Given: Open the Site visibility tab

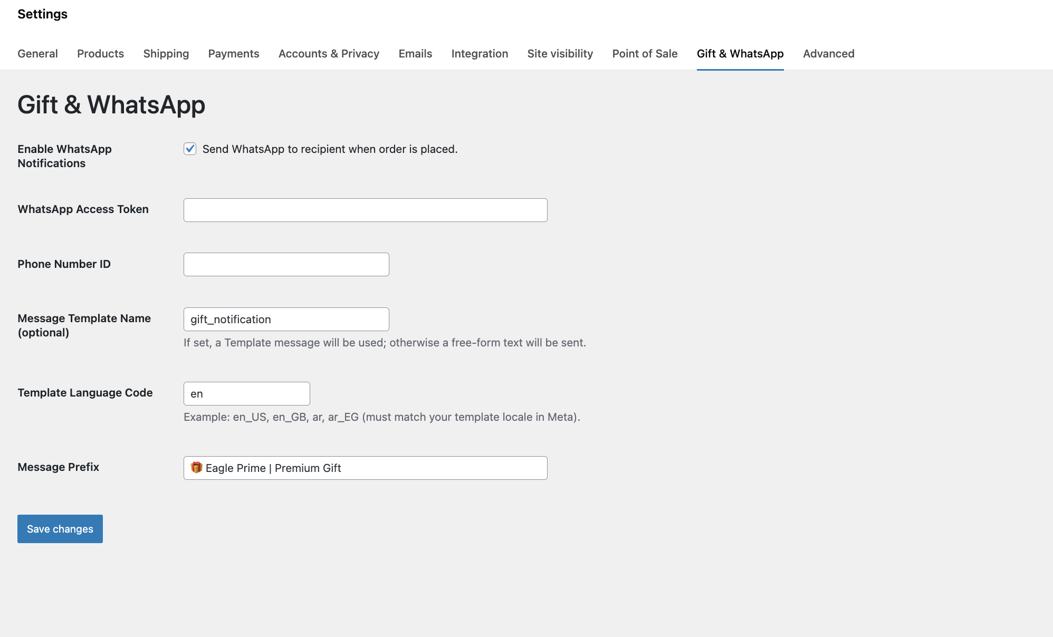Looking at the screenshot, I should [560, 54].
